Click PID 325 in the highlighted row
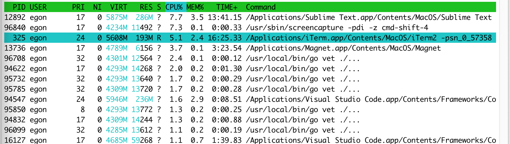The height and width of the screenshot is (144, 510). tap(19, 38)
